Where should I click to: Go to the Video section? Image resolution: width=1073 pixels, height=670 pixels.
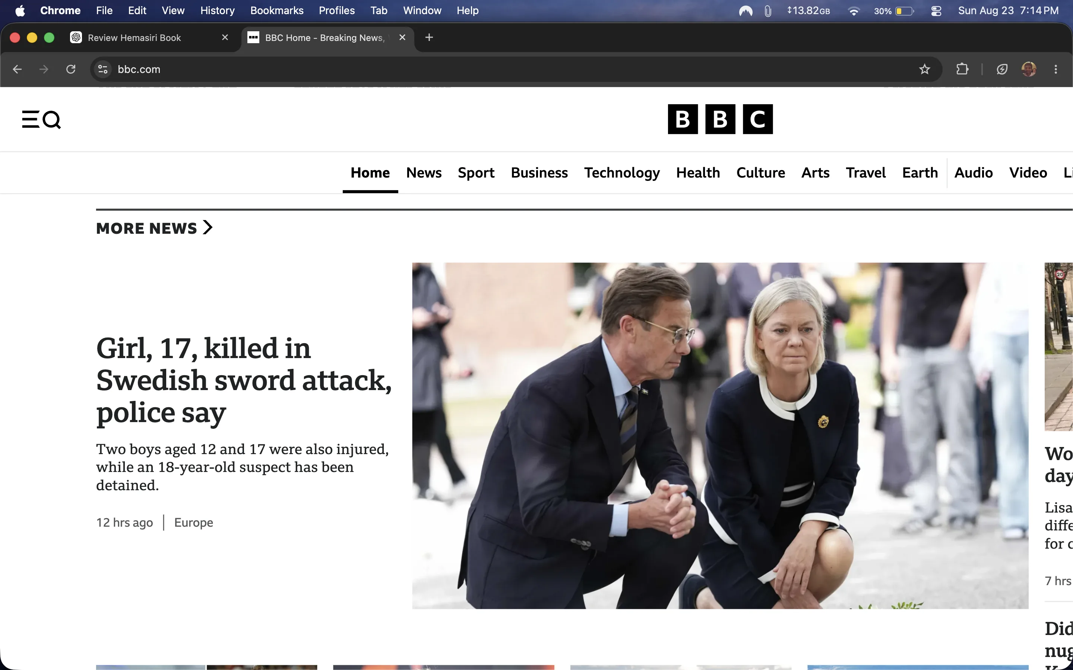click(x=1028, y=173)
